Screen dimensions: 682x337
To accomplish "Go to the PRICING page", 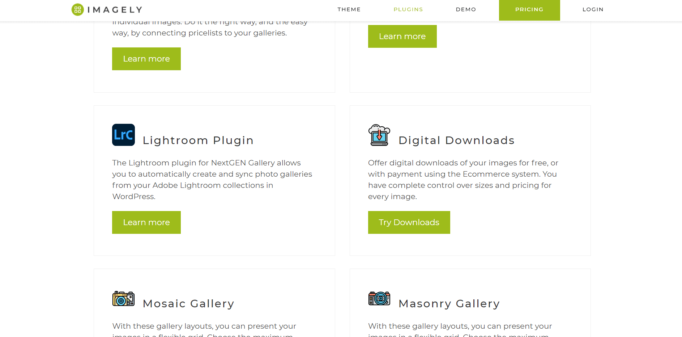I will coord(529,10).
